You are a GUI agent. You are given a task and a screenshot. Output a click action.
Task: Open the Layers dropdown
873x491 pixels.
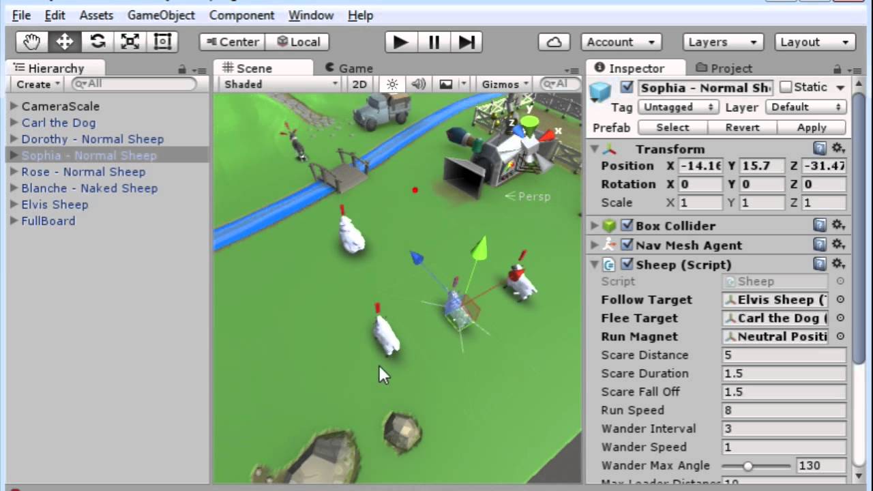pos(722,42)
